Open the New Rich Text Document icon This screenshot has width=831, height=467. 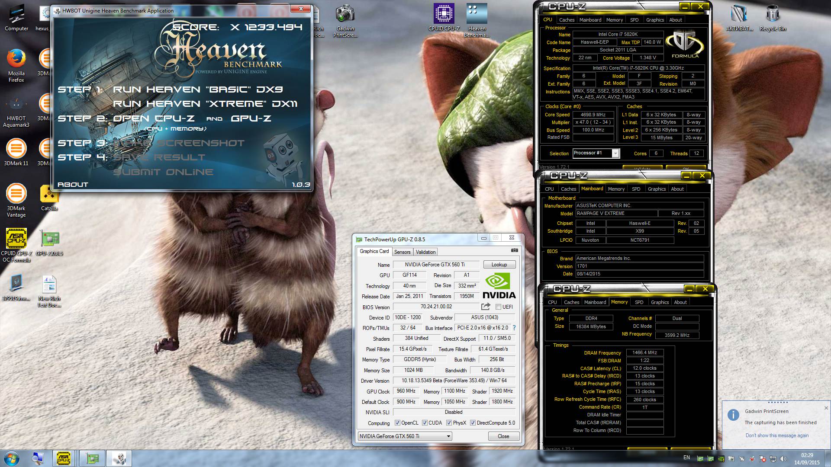pyautogui.click(x=49, y=291)
